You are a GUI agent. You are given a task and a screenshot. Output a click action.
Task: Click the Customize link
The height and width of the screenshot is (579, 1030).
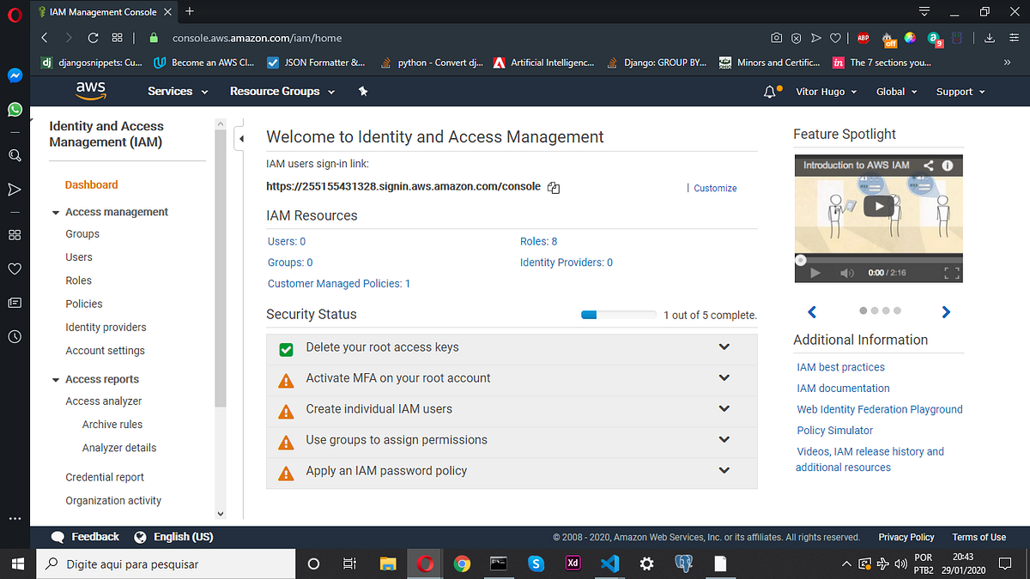(x=715, y=187)
